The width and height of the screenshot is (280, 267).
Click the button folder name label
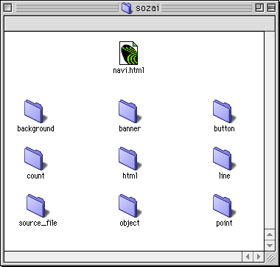[224, 128]
